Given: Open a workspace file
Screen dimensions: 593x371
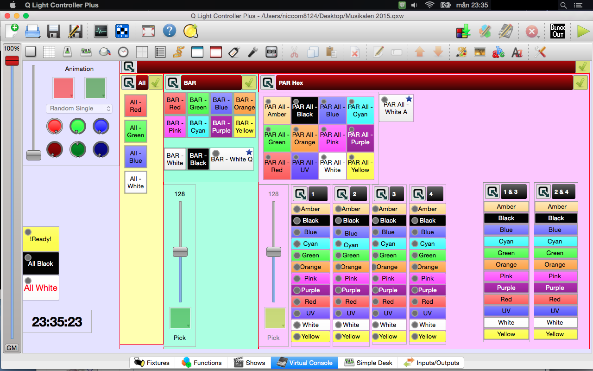Looking at the screenshot, I should tap(32, 31).
